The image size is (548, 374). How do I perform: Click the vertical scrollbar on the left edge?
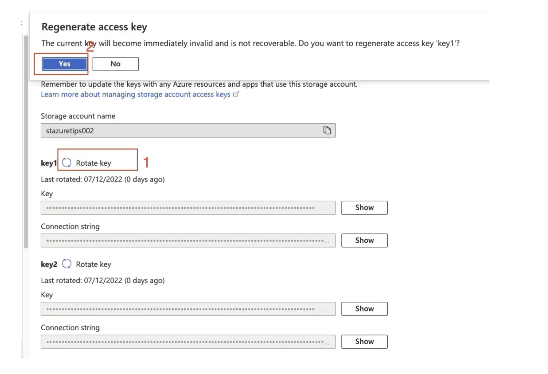[x=26, y=142]
